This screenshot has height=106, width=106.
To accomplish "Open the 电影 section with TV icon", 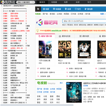I will 46,9.
